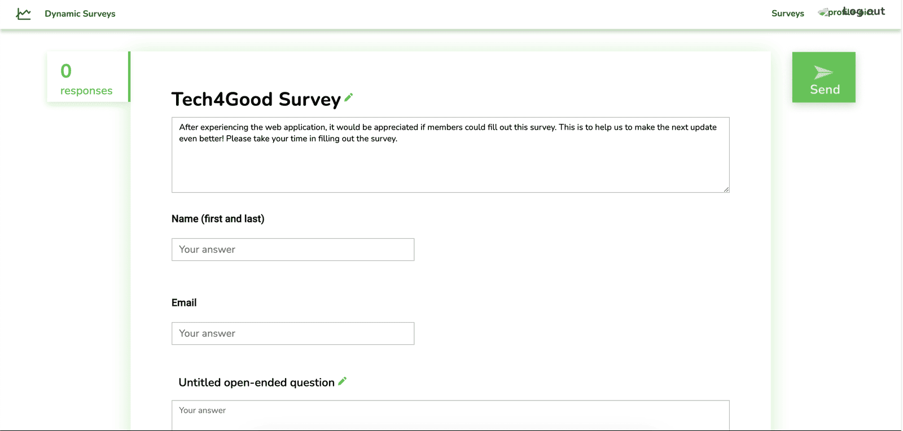Click the "Name (first and last)" label
Screen dimensions: 903x431
click(218, 219)
